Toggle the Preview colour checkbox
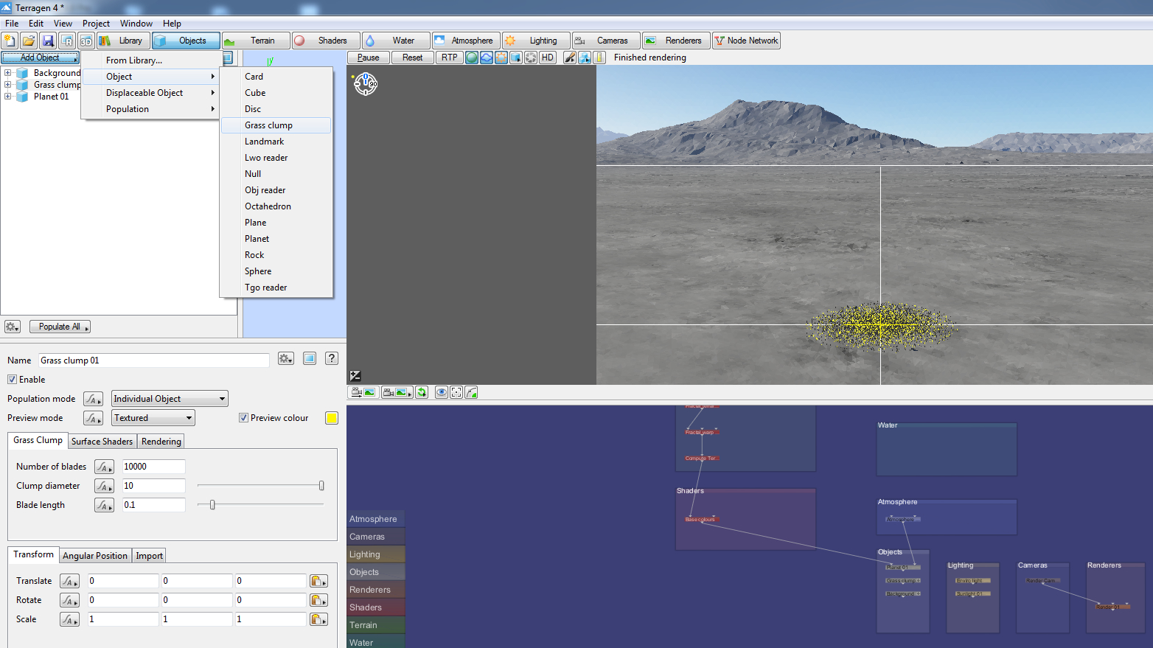The image size is (1153, 648). 243,418
